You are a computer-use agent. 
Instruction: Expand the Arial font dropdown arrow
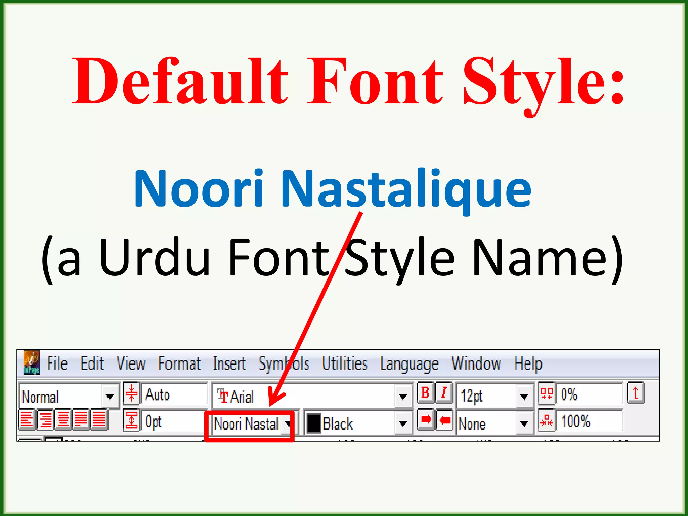click(x=403, y=397)
